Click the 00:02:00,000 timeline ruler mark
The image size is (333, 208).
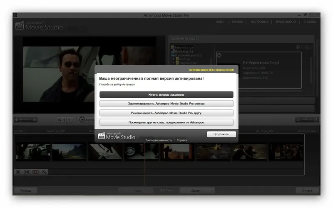point(265,131)
